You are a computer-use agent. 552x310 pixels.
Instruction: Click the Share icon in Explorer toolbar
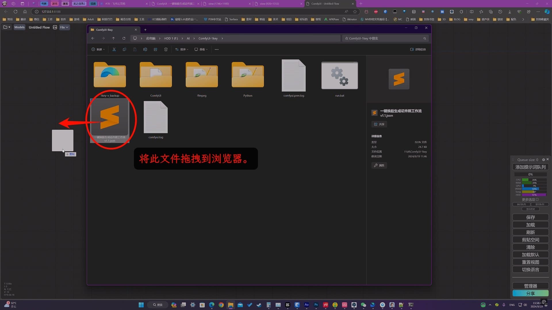click(x=156, y=49)
